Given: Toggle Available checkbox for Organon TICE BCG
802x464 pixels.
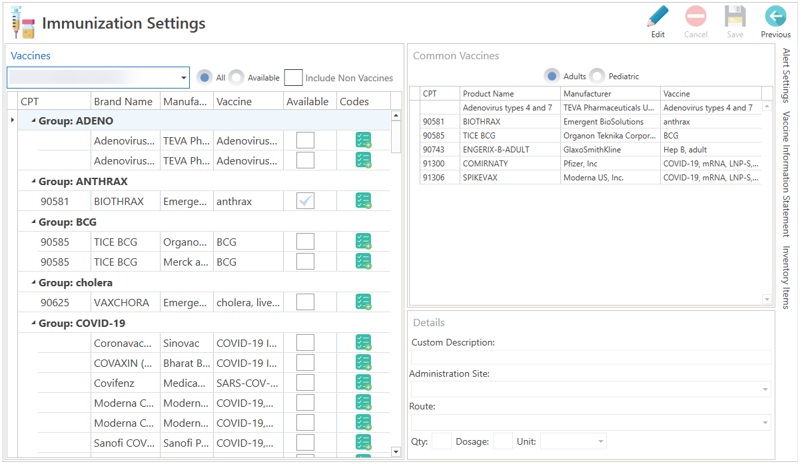Looking at the screenshot, I should pos(305,242).
